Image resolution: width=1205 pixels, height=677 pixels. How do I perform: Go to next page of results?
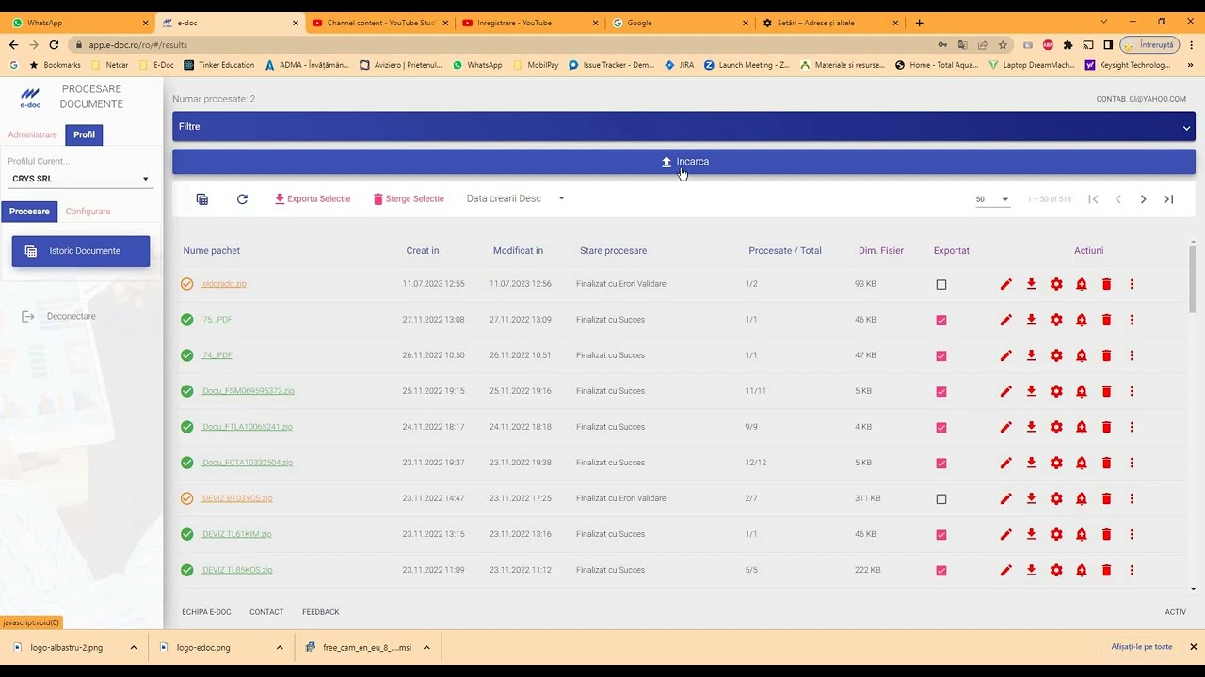pyautogui.click(x=1143, y=199)
